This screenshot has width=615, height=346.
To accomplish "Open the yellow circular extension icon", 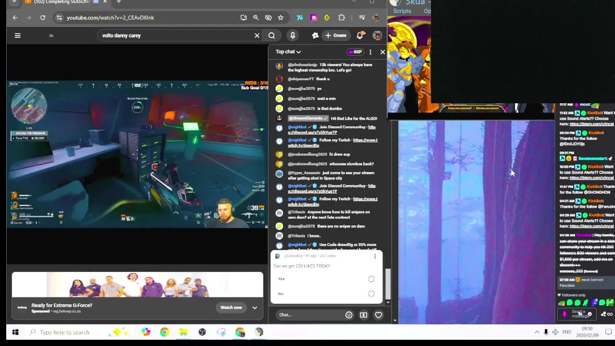I will 327,18.
